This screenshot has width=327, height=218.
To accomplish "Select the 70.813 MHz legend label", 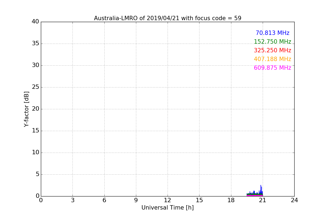I will (272, 33).
